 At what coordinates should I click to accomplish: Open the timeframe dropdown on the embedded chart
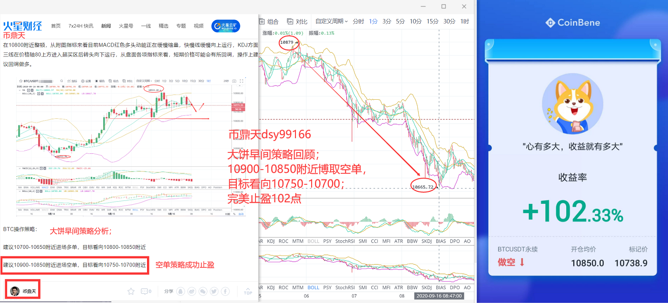click(144, 81)
